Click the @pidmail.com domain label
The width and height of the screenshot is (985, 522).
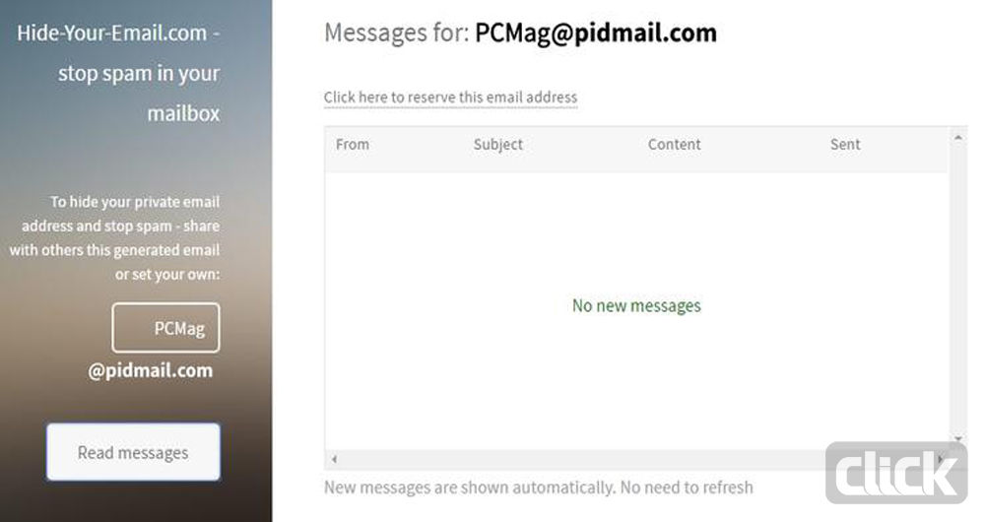(x=150, y=370)
